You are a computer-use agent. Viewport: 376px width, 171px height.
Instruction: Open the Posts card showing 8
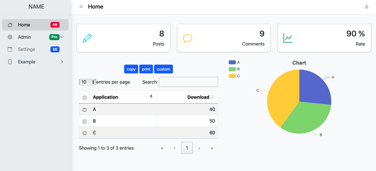coord(123,38)
